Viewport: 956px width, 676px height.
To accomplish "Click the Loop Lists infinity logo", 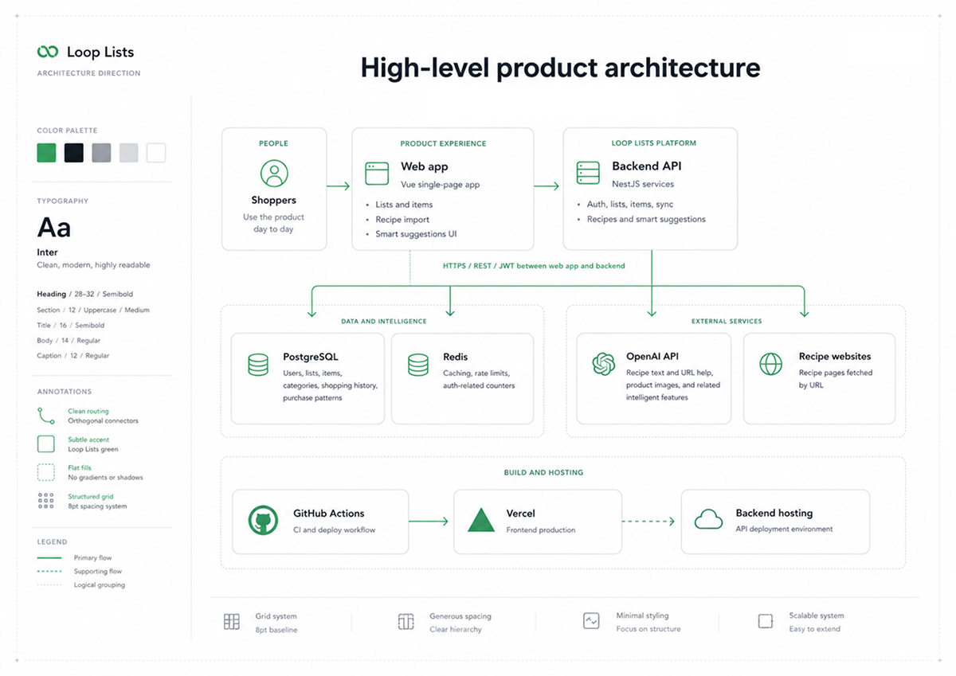I will click(x=48, y=52).
